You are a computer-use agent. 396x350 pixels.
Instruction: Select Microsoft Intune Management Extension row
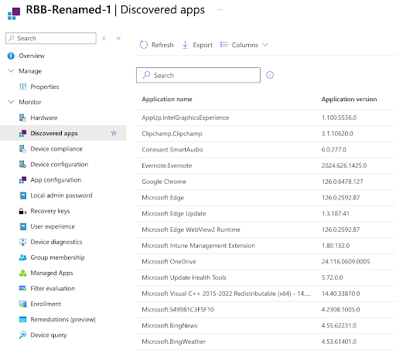tap(266, 246)
